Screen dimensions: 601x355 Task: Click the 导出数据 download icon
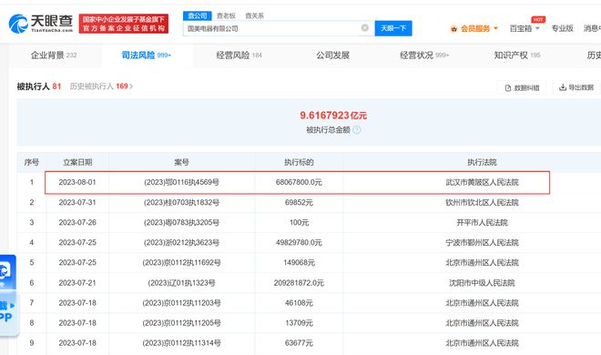562,87
